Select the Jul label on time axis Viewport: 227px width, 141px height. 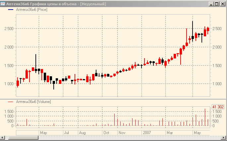[x=66, y=133]
